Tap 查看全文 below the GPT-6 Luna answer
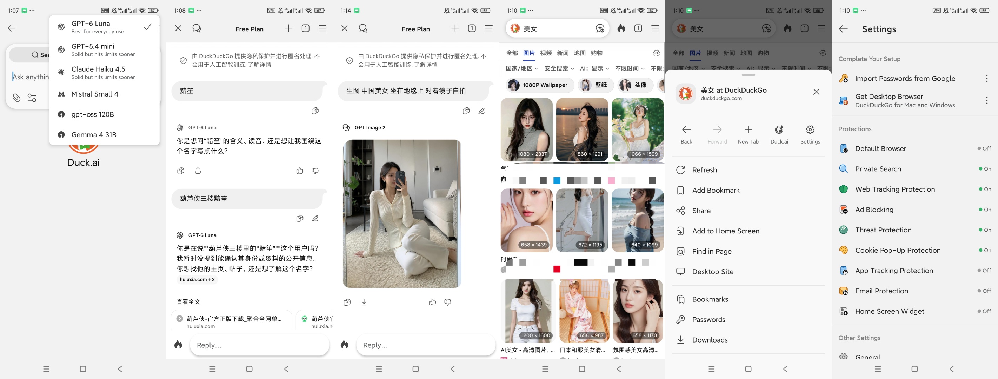The width and height of the screenshot is (998, 379). pos(188,301)
